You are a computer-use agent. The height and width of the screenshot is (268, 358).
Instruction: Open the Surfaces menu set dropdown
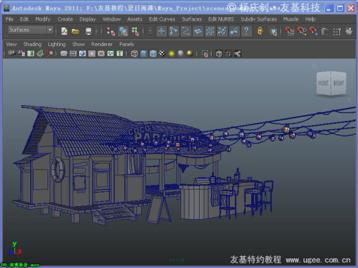tap(30, 30)
